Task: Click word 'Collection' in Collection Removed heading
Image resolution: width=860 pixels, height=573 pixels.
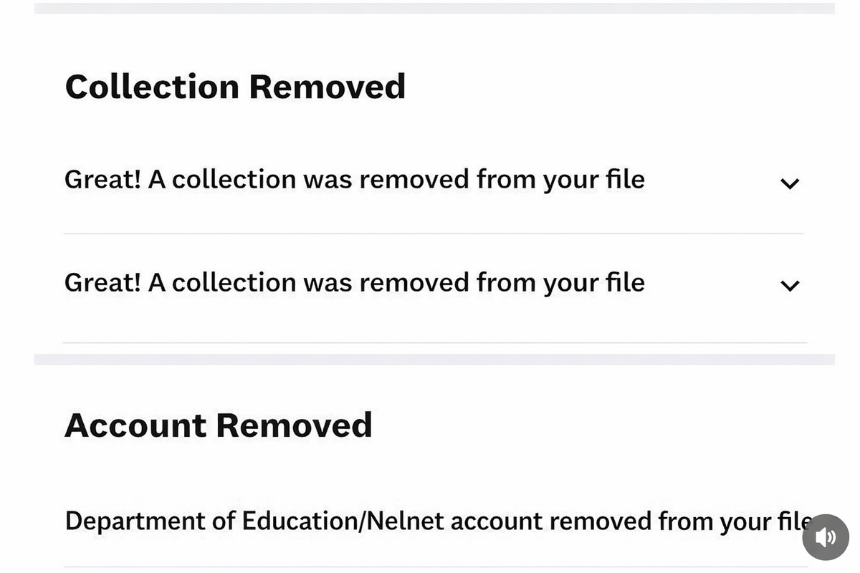Action: [152, 87]
